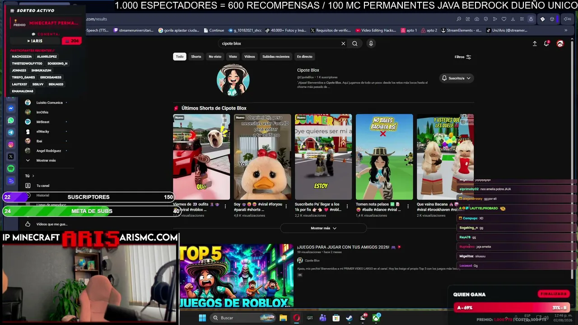Open Telegram in the Opera sidebar

click(x=11, y=132)
